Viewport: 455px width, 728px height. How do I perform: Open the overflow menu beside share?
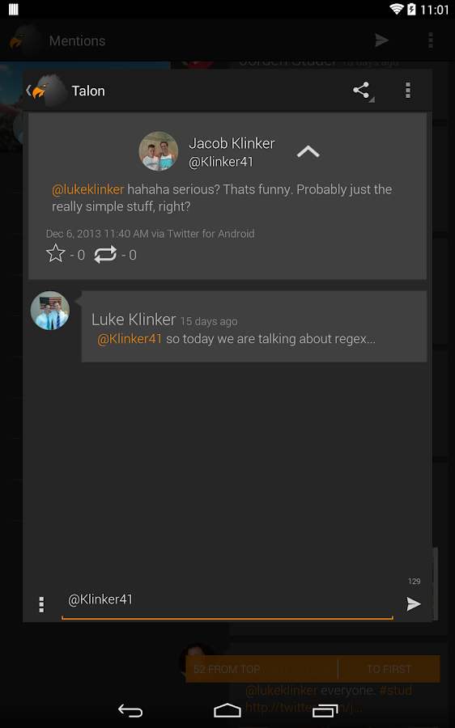click(407, 91)
